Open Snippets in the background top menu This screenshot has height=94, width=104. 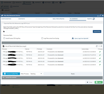pos(36,3)
